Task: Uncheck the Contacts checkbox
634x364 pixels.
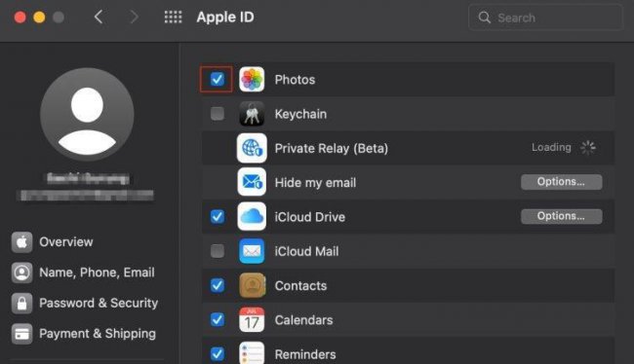Action: (218, 285)
